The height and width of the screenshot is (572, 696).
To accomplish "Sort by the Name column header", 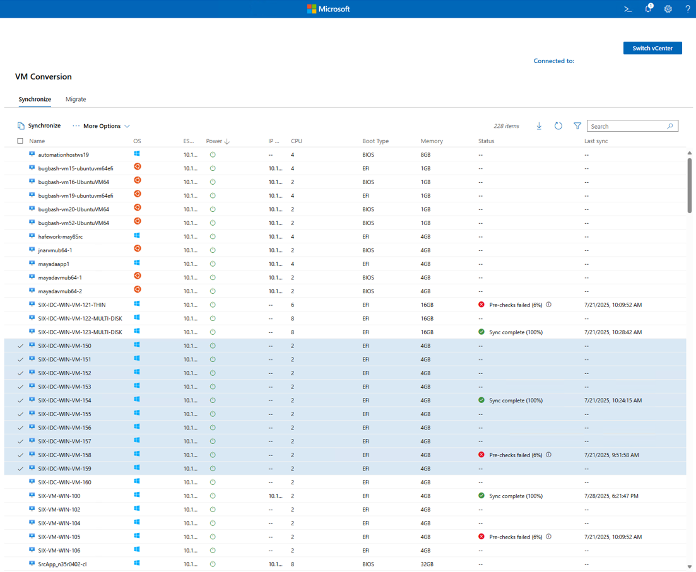I will point(37,141).
